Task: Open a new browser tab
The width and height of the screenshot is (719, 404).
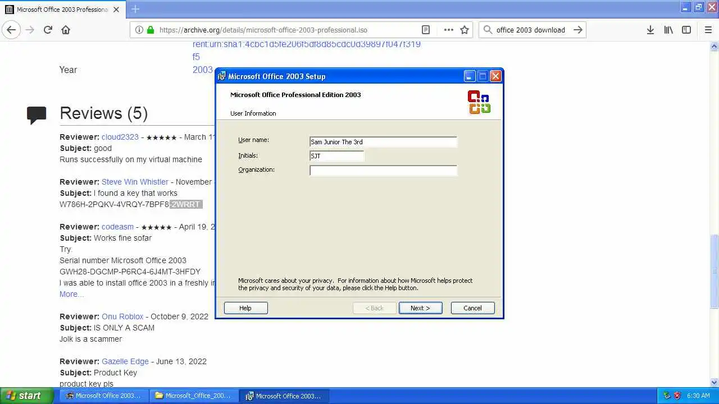Action: coord(135,9)
